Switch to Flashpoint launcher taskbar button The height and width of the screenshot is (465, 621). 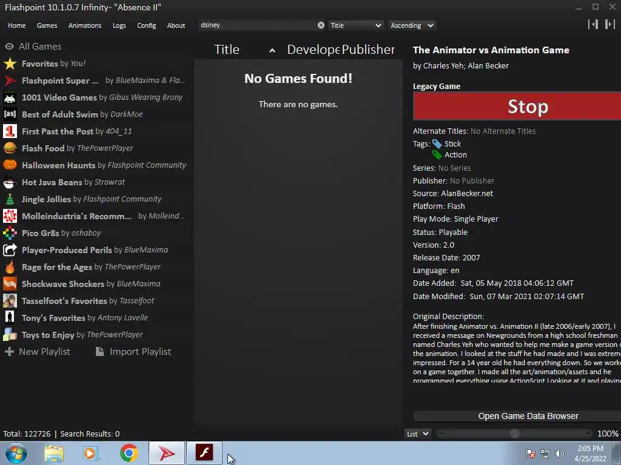point(167,453)
